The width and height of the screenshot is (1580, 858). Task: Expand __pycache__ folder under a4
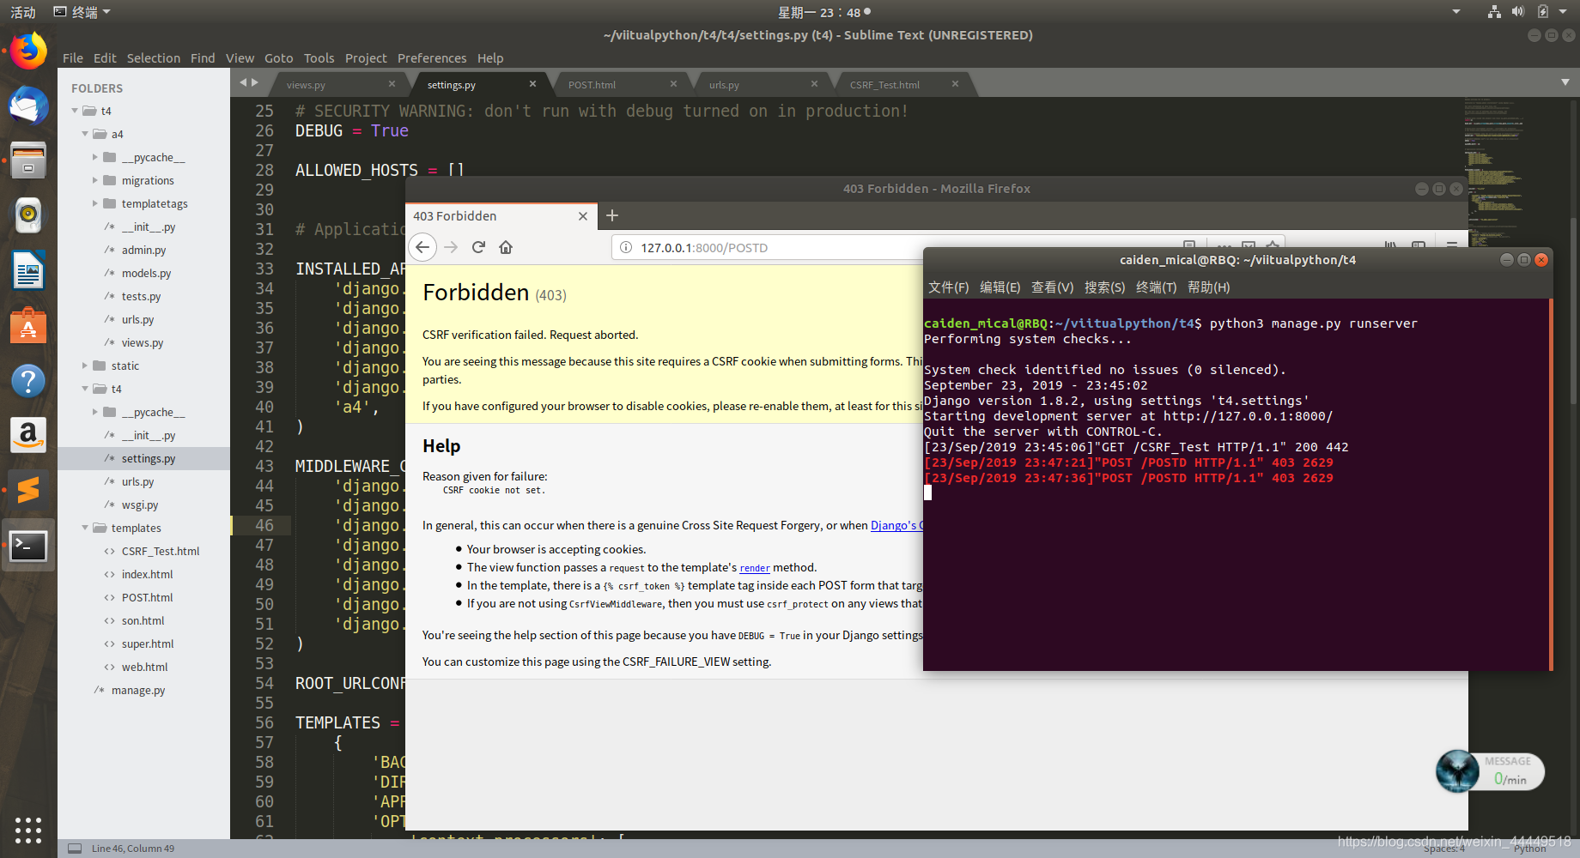tap(95, 157)
